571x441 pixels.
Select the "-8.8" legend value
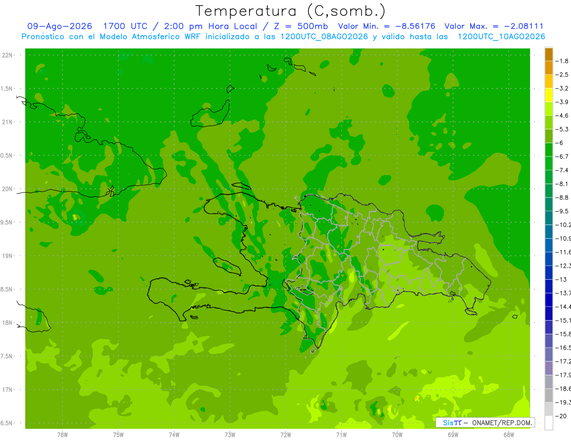click(562, 197)
